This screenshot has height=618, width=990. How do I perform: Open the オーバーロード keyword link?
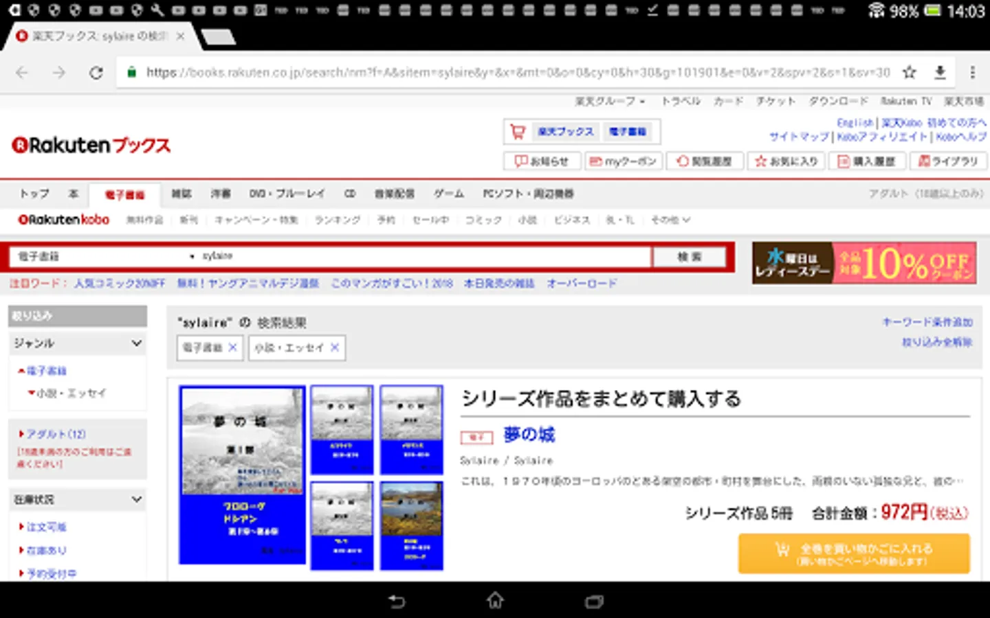click(x=582, y=283)
